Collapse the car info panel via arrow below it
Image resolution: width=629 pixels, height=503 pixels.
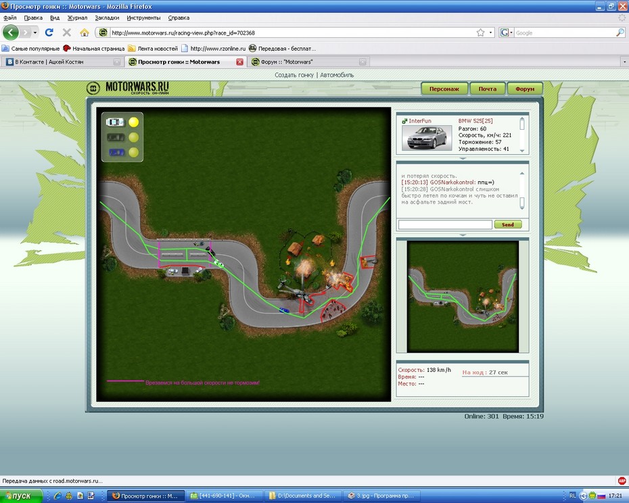[463, 158]
